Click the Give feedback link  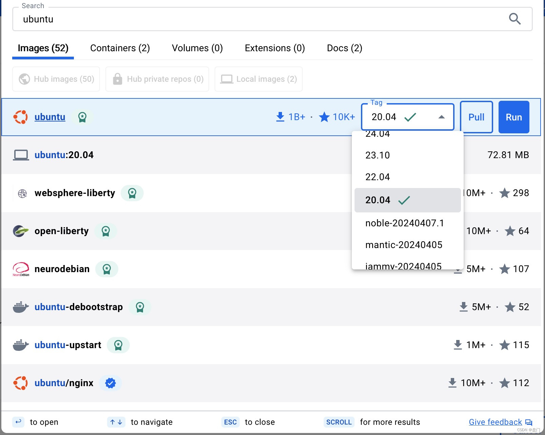click(495, 422)
